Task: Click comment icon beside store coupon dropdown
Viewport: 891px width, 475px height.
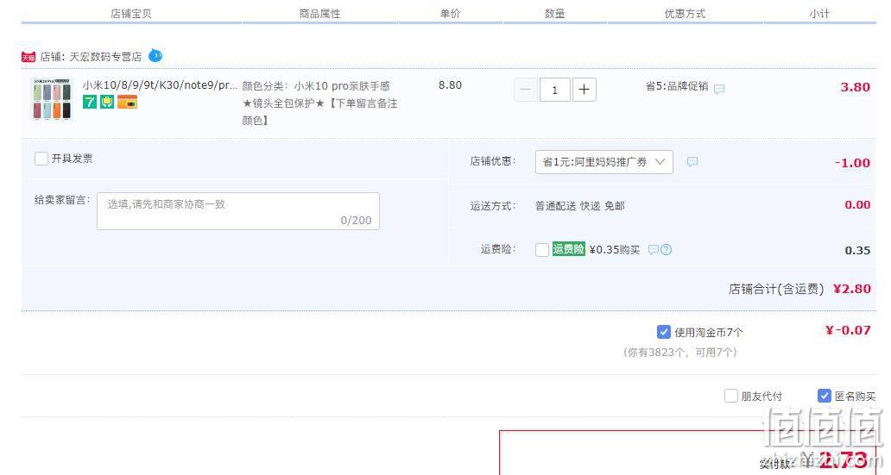Action: (692, 162)
